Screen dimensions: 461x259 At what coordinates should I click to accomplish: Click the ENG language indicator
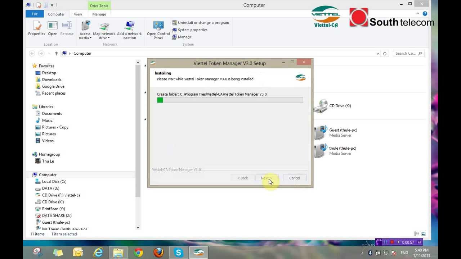[404, 253]
